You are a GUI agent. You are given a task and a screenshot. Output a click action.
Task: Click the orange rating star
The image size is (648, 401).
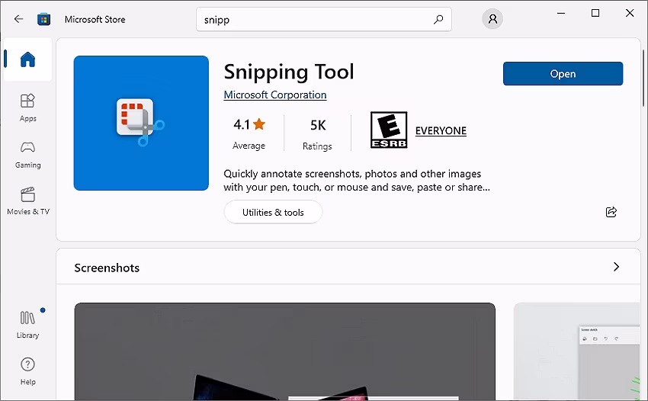(x=259, y=124)
